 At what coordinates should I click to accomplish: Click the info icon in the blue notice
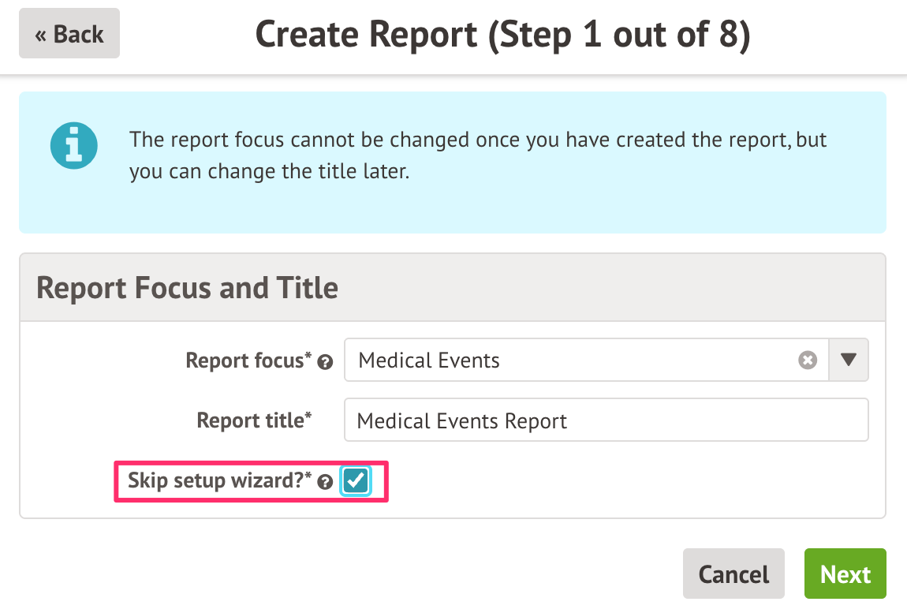coord(73,146)
